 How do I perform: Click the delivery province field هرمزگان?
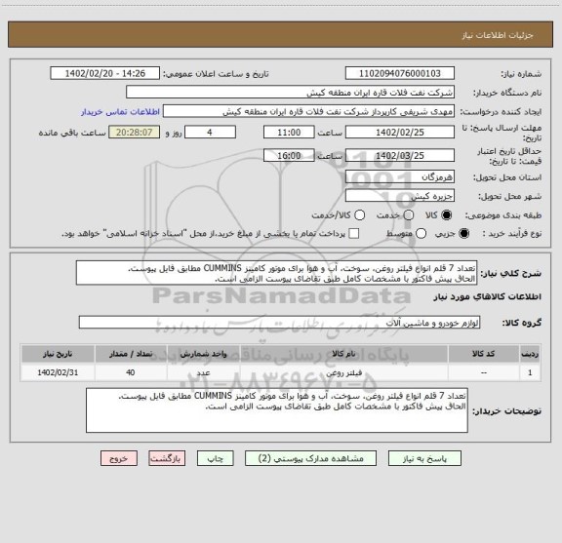click(x=400, y=177)
